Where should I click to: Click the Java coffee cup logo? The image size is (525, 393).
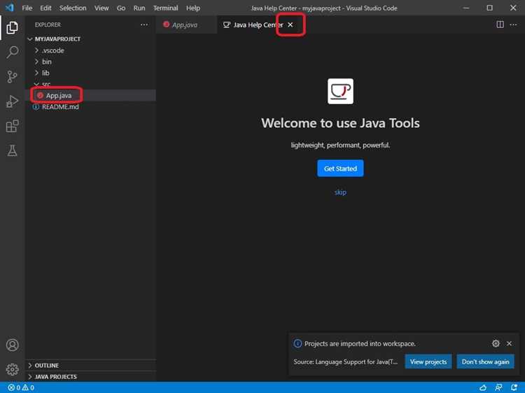[x=340, y=92]
